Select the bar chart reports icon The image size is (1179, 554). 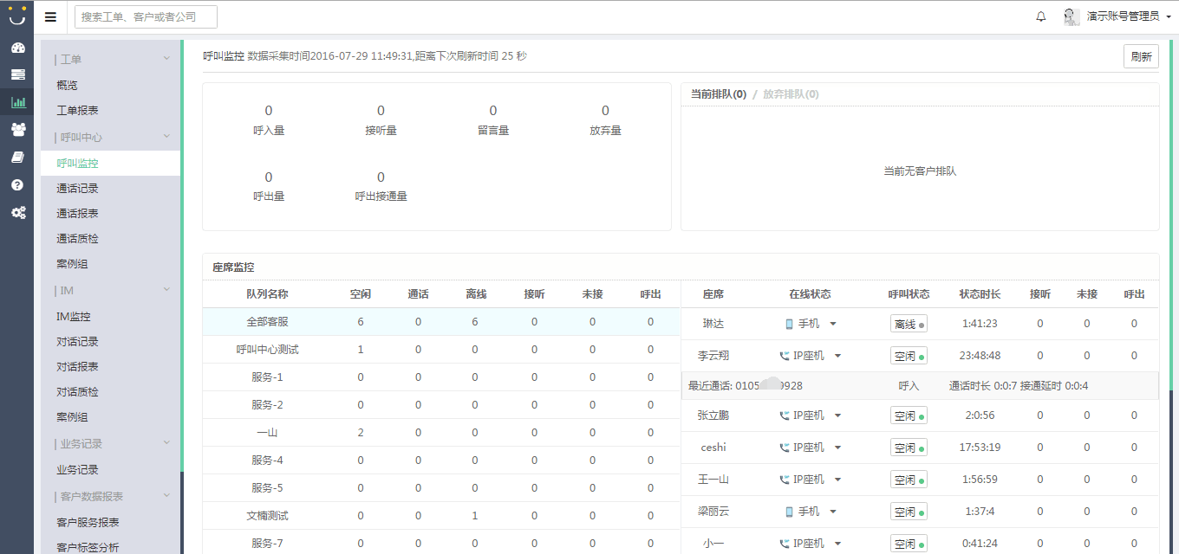[17, 102]
